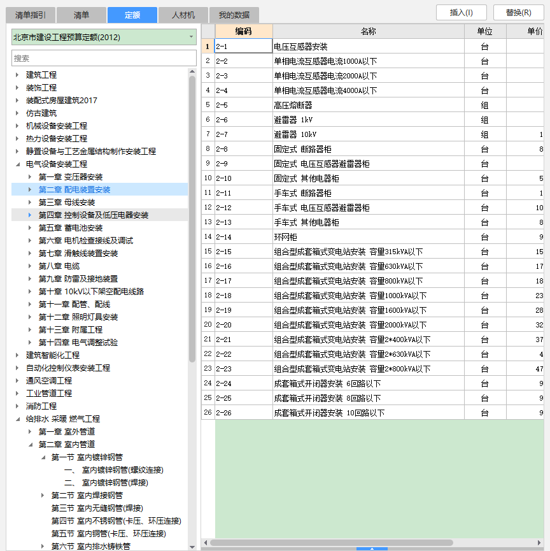The height and width of the screenshot is (551, 550).
Task: Switch to the 清单指引 tab
Action: [30, 15]
